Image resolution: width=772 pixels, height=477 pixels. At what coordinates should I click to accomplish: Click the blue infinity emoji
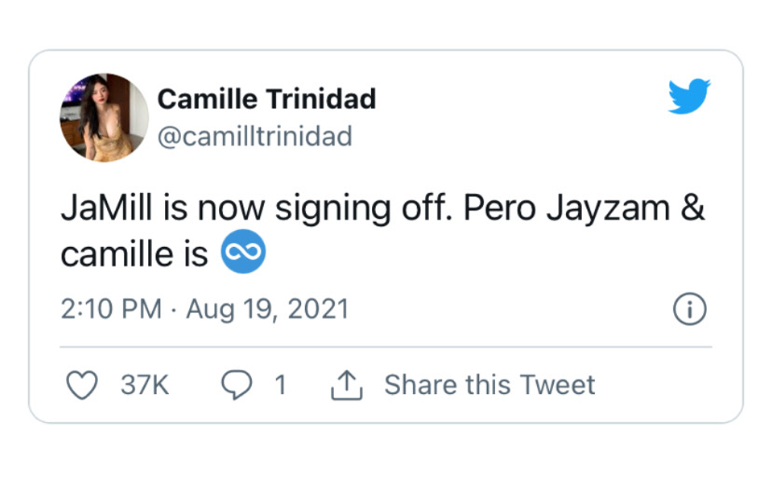click(242, 253)
